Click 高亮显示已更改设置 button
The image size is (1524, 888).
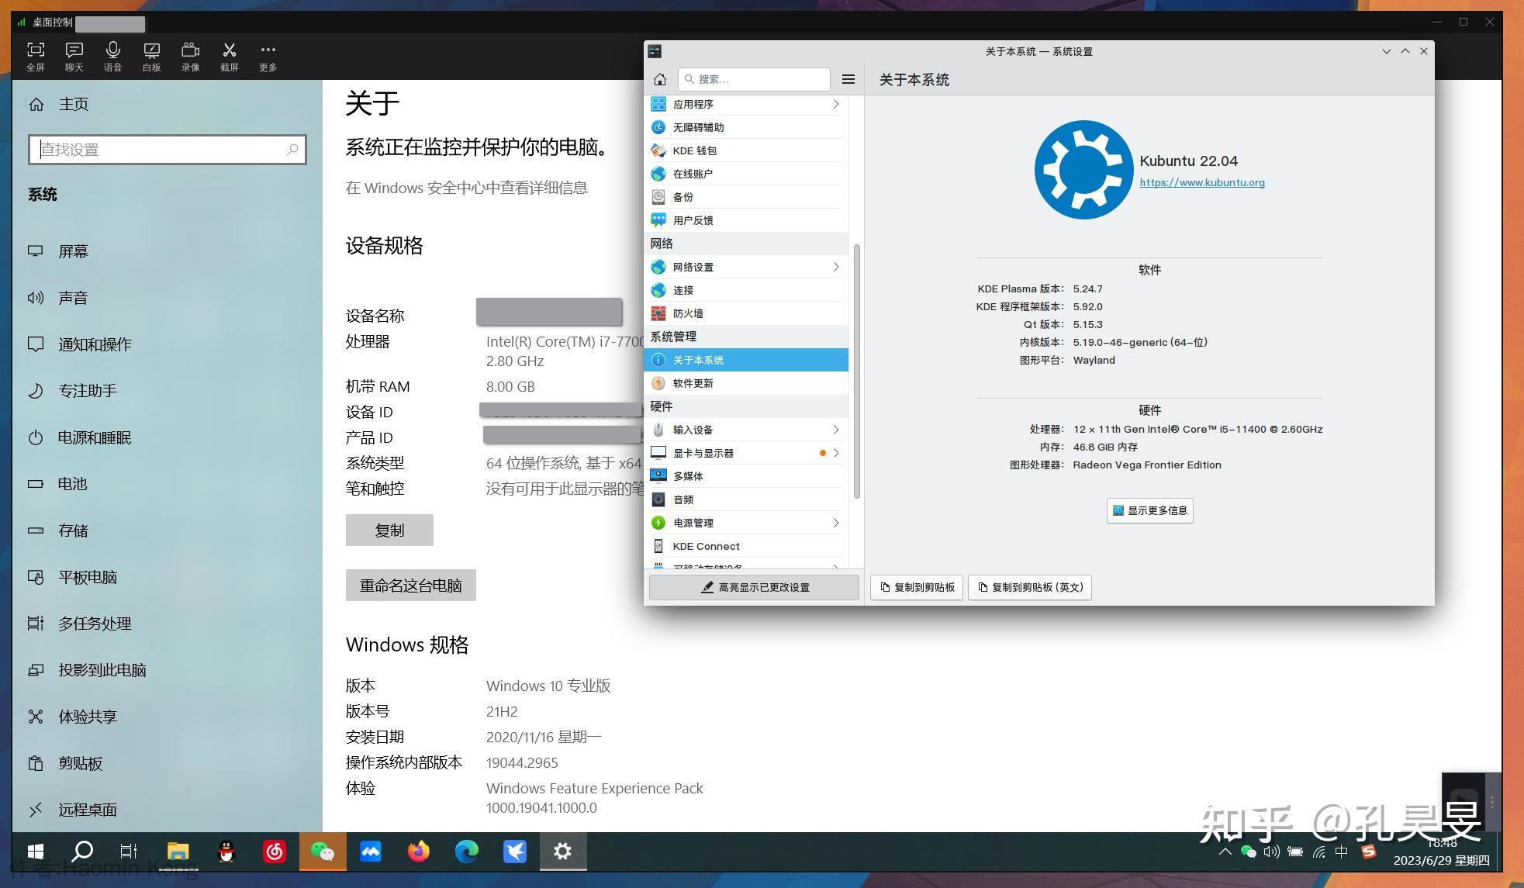click(754, 587)
